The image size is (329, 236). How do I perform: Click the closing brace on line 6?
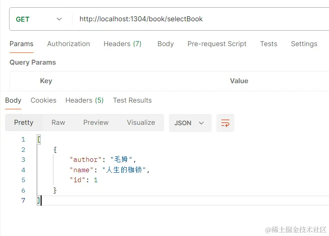coord(55,190)
